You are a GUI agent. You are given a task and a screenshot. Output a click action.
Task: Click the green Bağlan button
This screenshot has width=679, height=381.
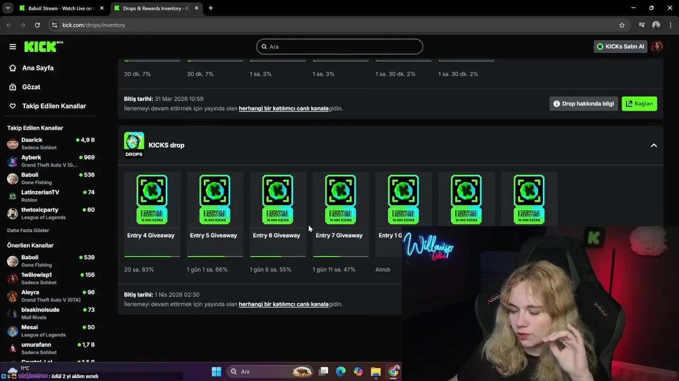pos(639,104)
